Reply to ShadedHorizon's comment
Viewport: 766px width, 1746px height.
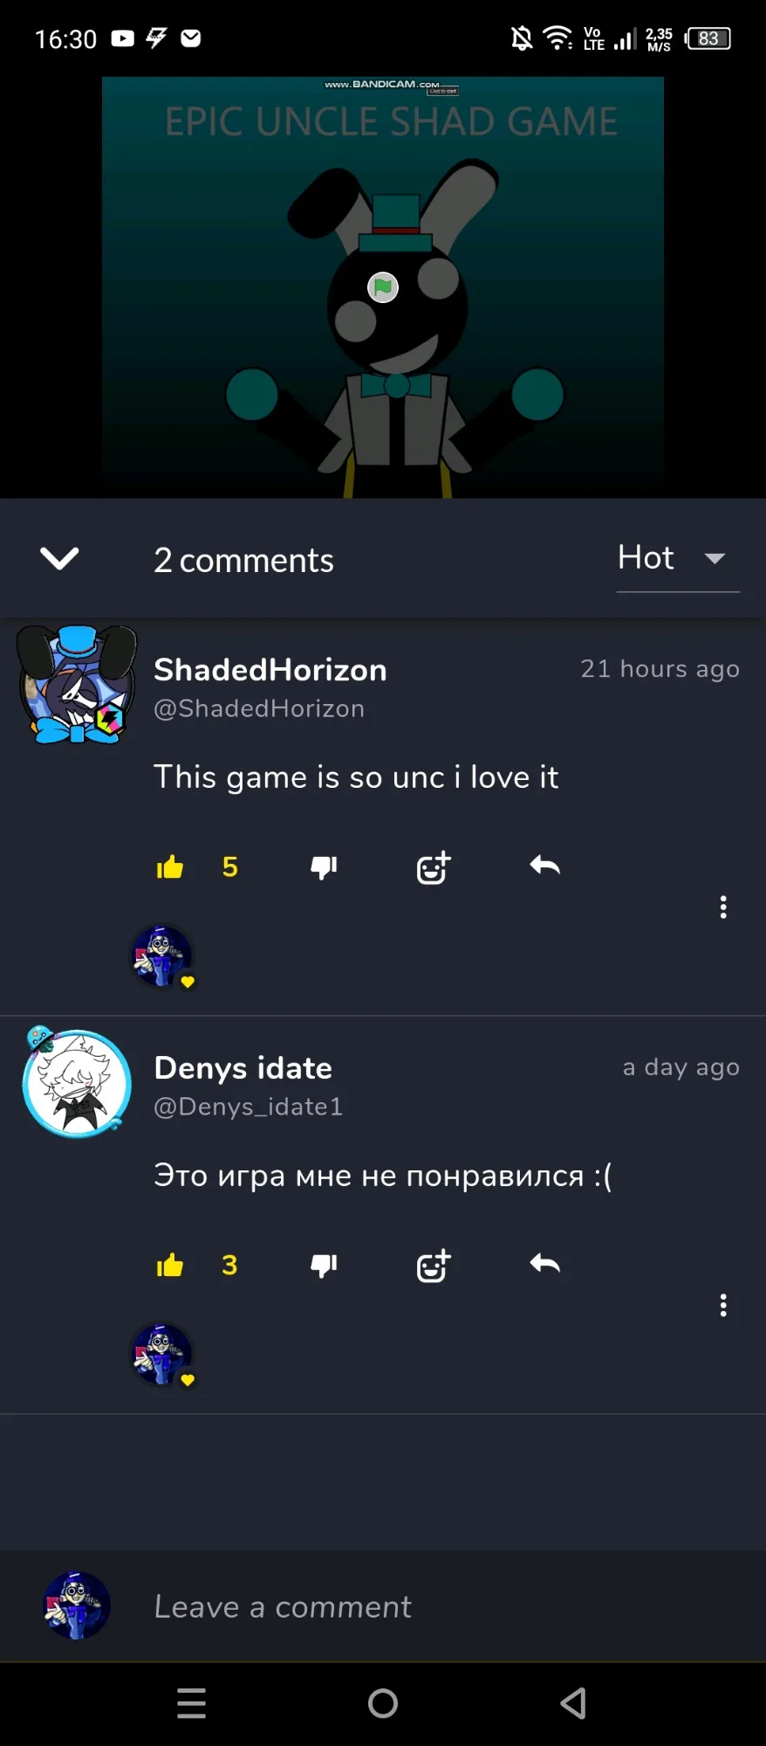[545, 866]
